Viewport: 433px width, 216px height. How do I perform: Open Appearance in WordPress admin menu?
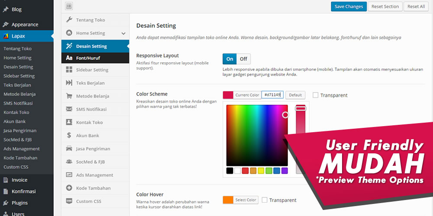pos(25,25)
